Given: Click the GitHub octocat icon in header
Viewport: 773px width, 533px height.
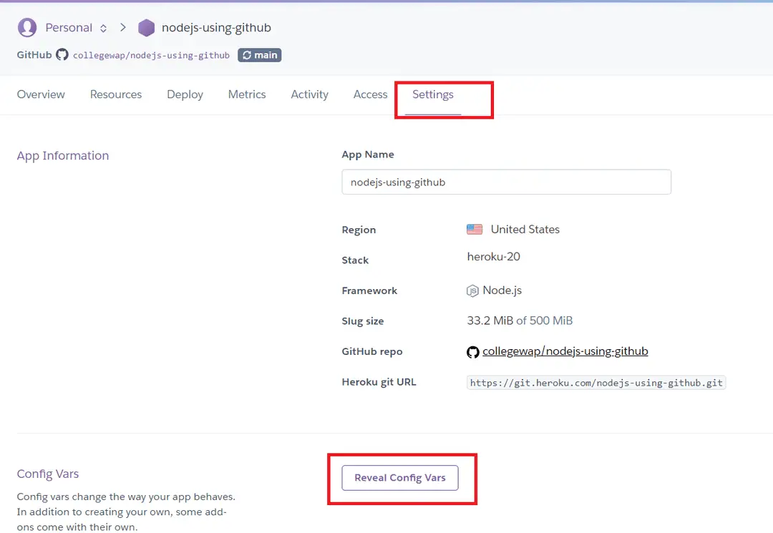Looking at the screenshot, I should tap(62, 55).
